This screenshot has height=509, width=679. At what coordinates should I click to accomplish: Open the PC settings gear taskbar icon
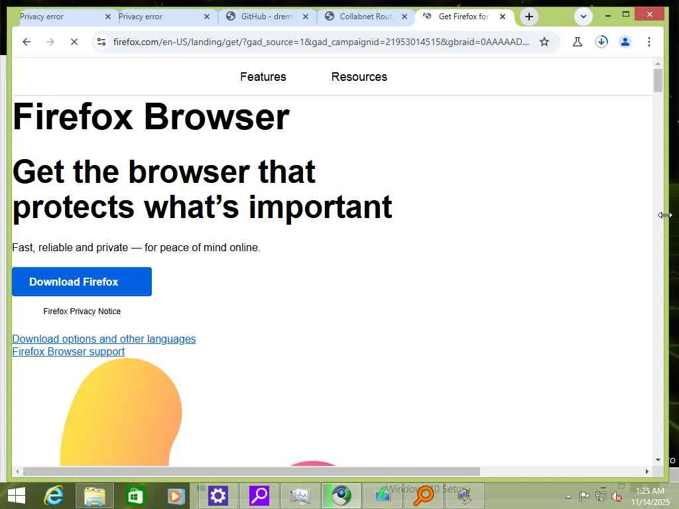click(x=217, y=496)
